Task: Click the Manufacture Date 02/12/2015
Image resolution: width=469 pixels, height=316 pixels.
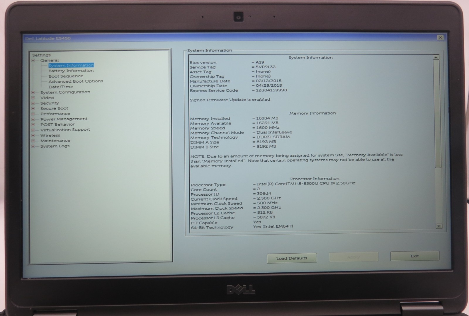Action: point(269,81)
